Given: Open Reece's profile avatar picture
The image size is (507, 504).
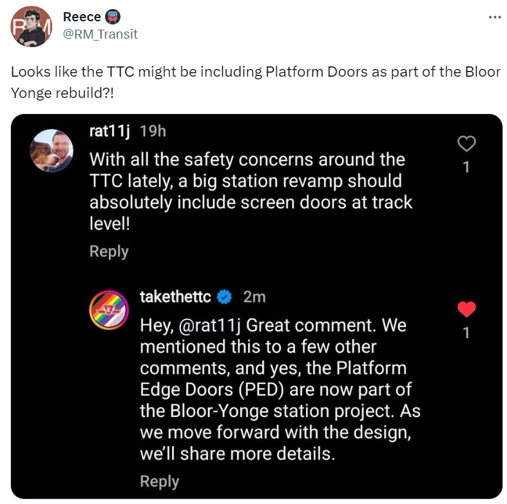Looking at the screenshot, I should (x=31, y=26).
